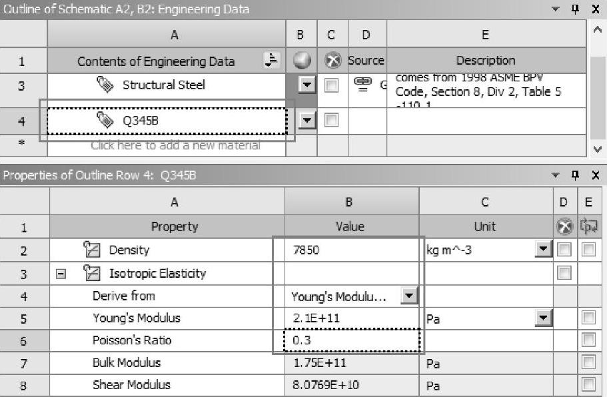Collapse the Isotropic Elasticity group
The height and width of the screenshot is (397, 607).
61,274
